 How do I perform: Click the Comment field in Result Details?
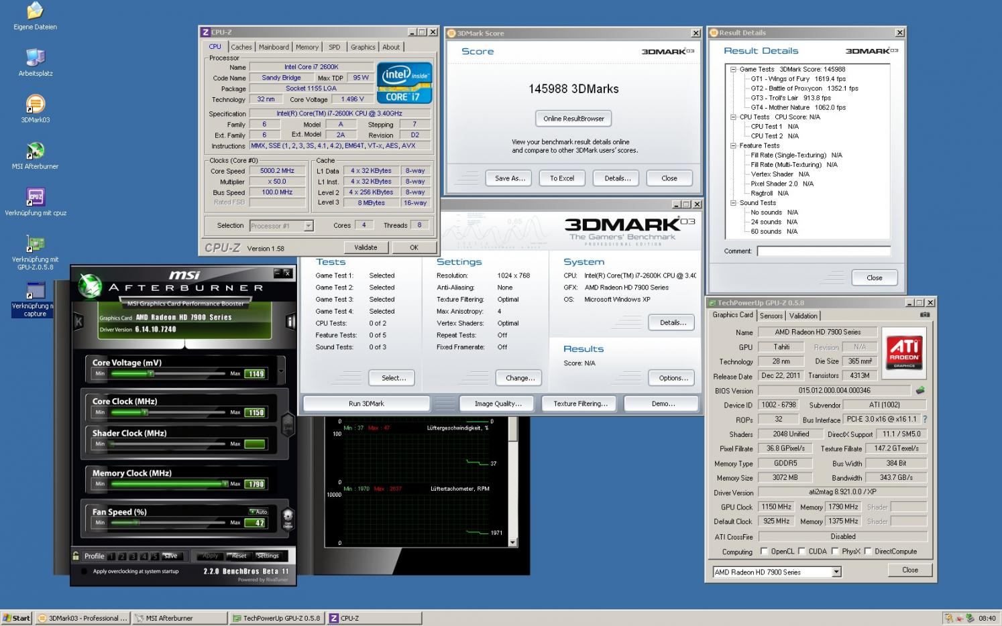(824, 251)
